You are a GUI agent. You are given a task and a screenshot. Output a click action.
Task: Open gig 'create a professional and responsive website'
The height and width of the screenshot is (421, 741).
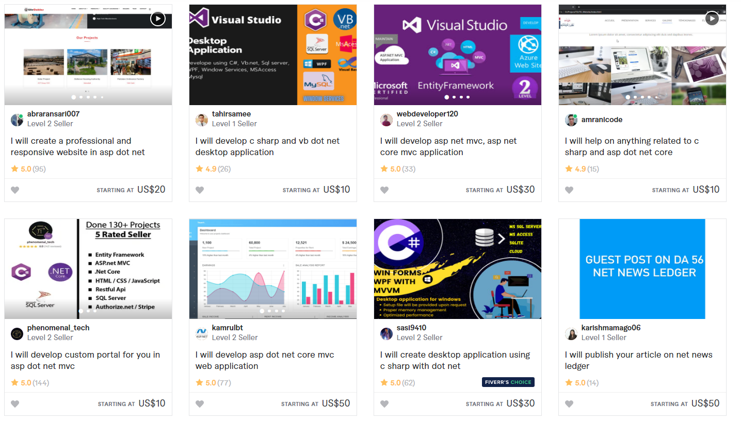(x=78, y=147)
